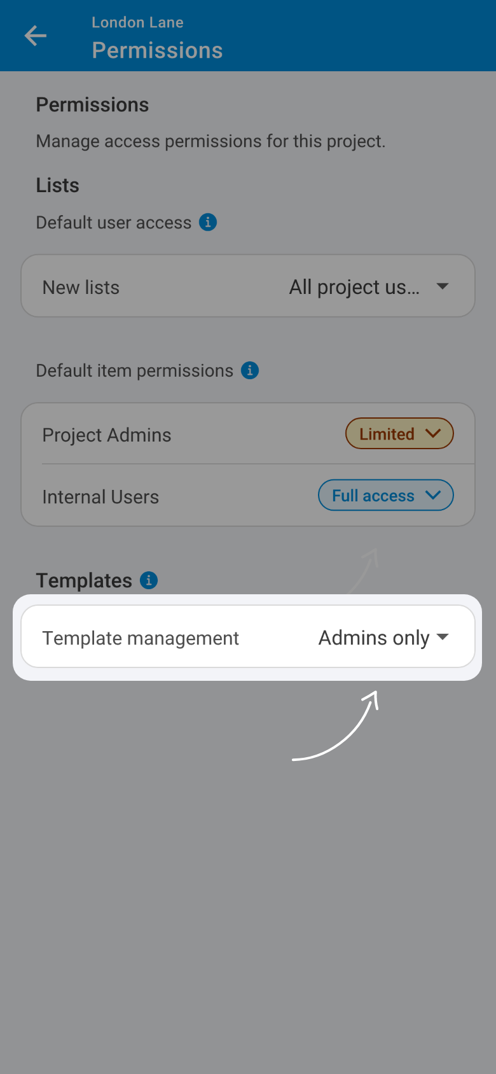Select the All project users value
The width and height of the screenshot is (496, 1074).
coord(354,287)
